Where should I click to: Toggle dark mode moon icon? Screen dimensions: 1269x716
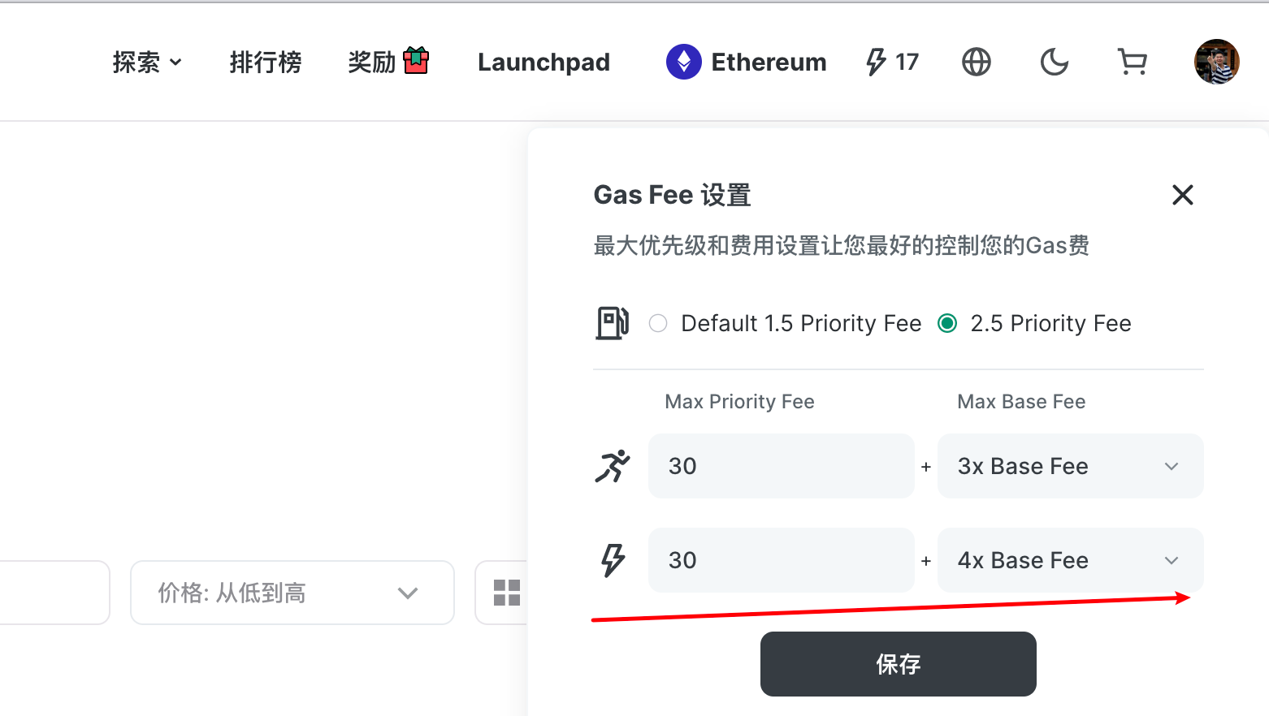tap(1054, 62)
